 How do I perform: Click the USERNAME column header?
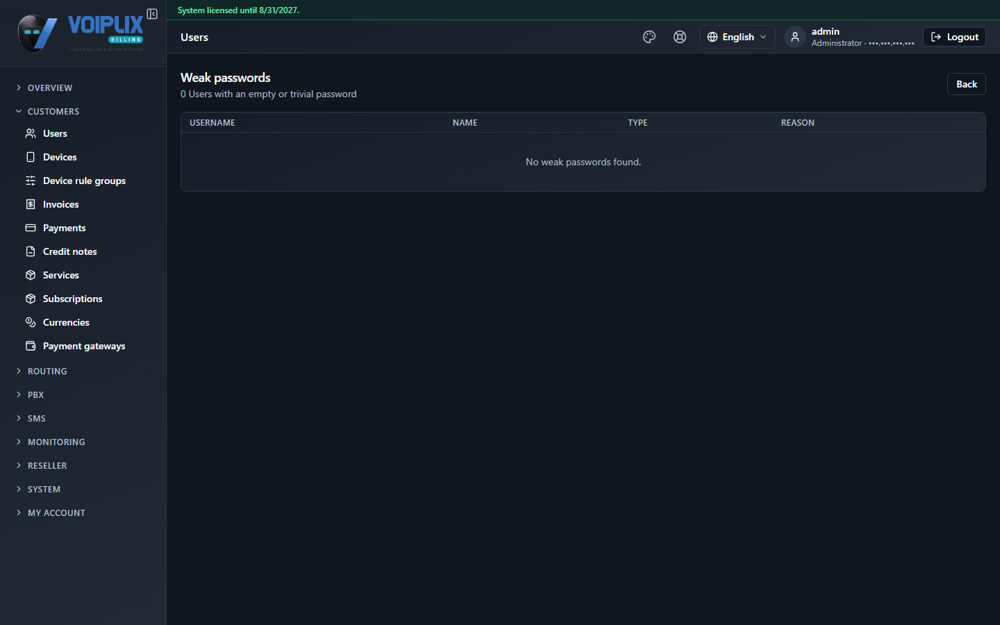212,123
